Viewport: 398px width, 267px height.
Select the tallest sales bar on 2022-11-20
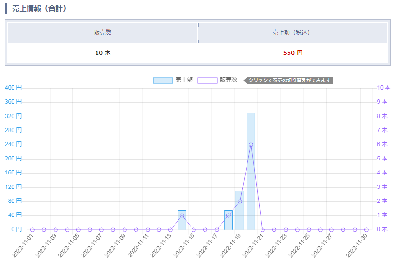click(251, 172)
